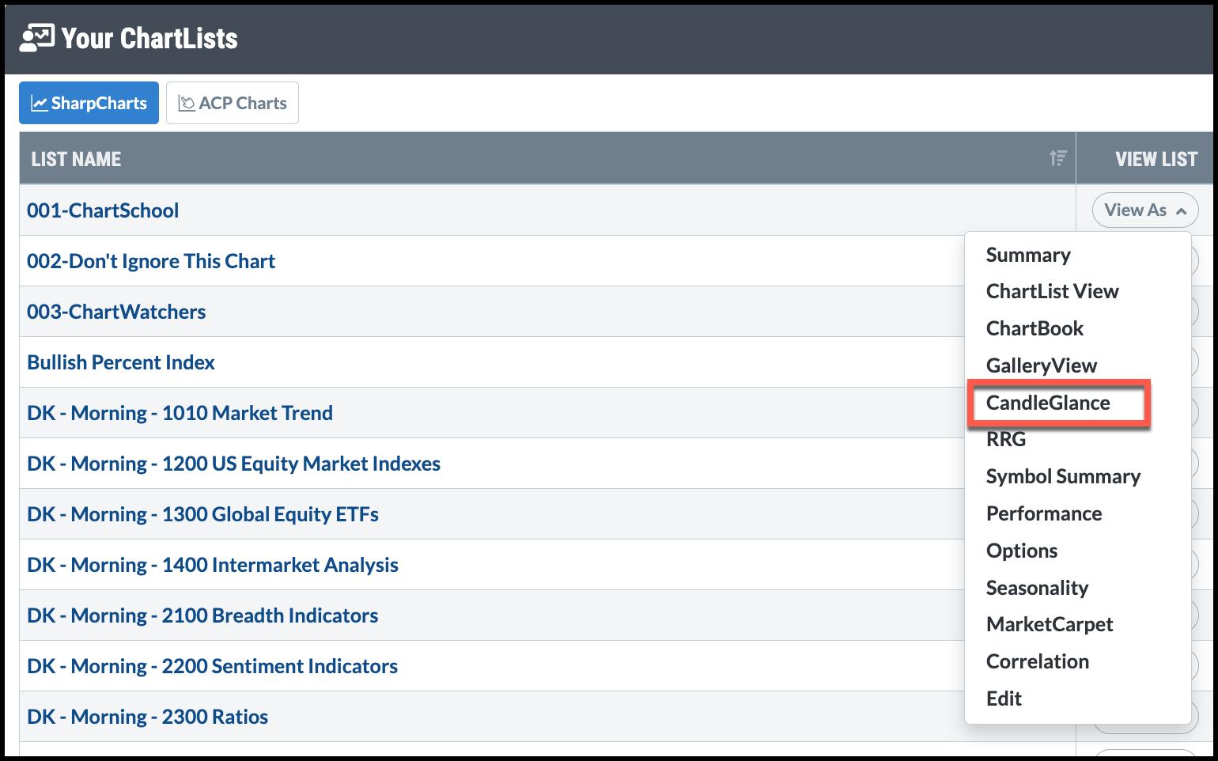The width and height of the screenshot is (1218, 761).
Task: Collapse the View As dropdown for 001-ChartSchool
Action: click(x=1144, y=210)
